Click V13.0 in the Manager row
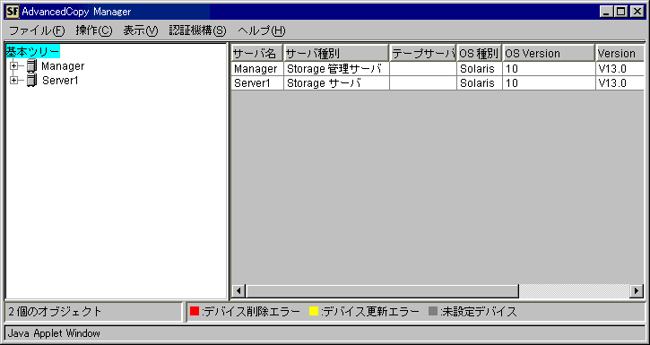Screen dimensions: 650x345 [620, 69]
